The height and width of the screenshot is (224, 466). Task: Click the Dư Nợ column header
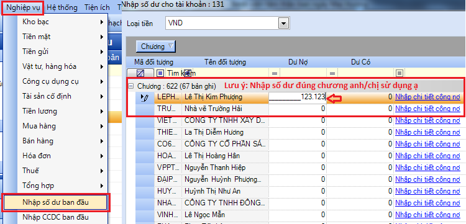(298, 62)
